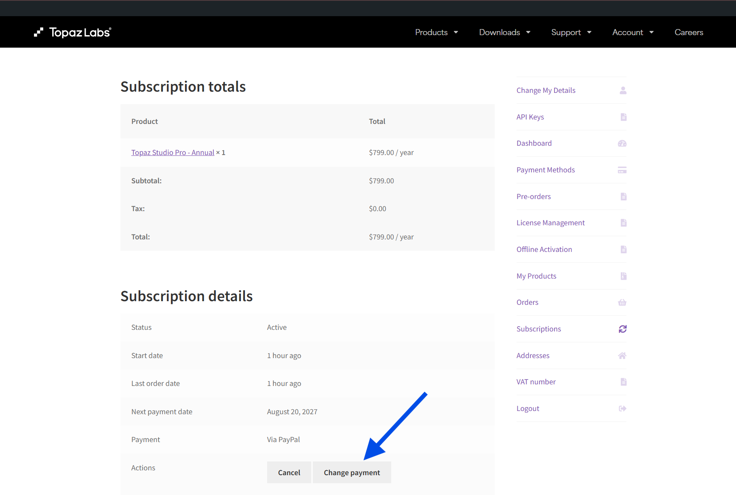Click the Next payment date label
Image resolution: width=736 pixels, height=499 pixels.
pyautogui.click(x=162, y=412)
